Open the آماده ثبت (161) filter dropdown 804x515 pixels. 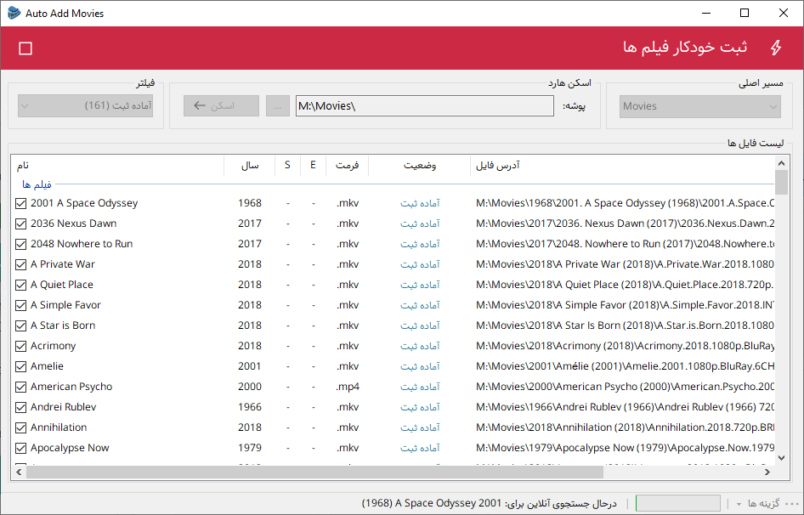tap(85, 105)
